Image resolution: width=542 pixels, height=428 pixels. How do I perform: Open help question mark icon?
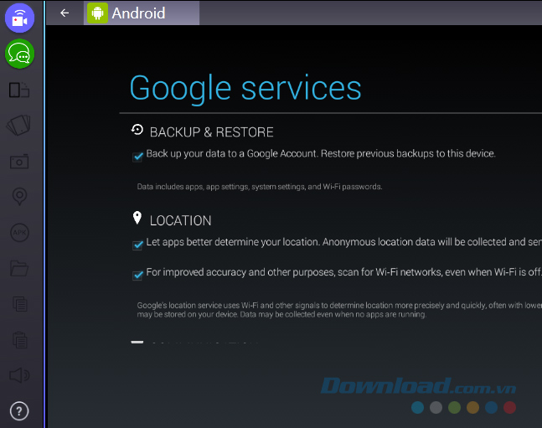(19, 411)
